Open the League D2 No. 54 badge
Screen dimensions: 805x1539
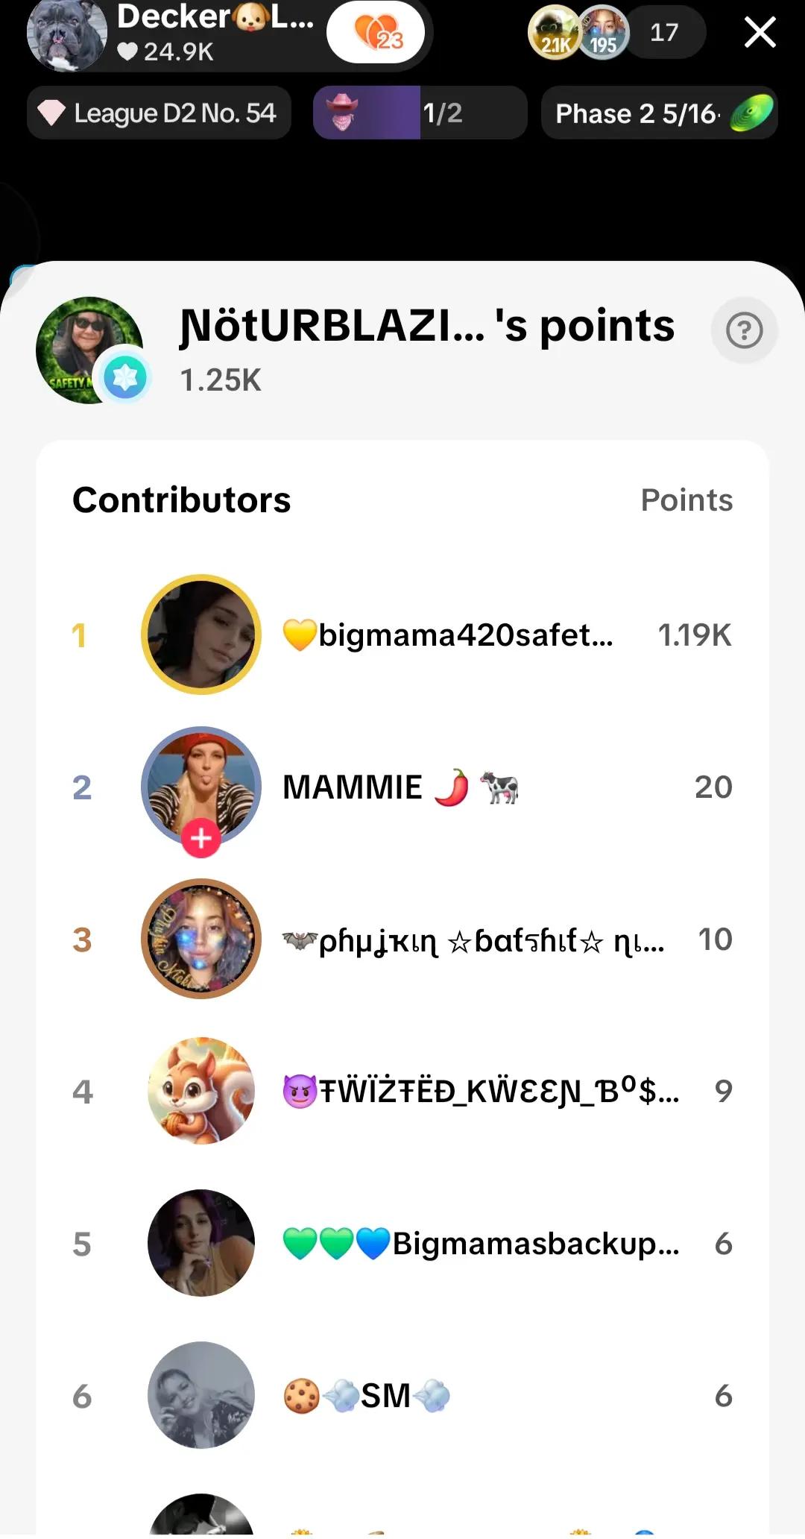(x=159, y=113)
